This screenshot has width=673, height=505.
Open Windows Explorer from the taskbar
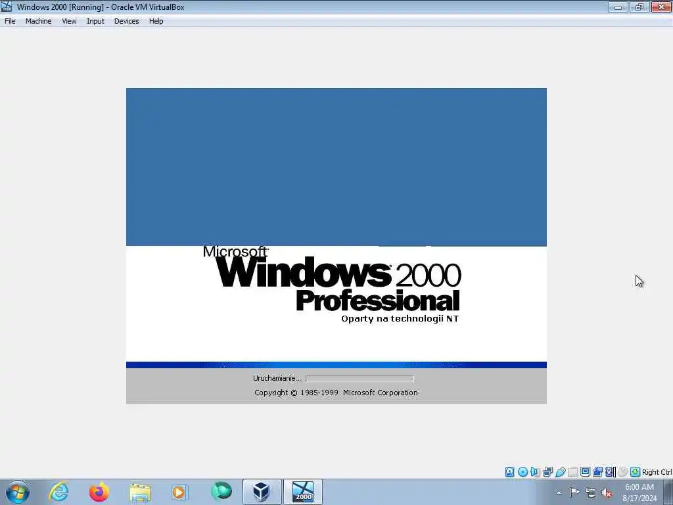pos(140,492)
